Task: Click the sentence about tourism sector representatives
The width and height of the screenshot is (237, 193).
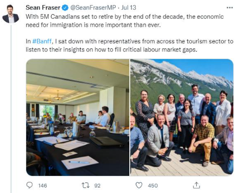Action: point(129,45)
